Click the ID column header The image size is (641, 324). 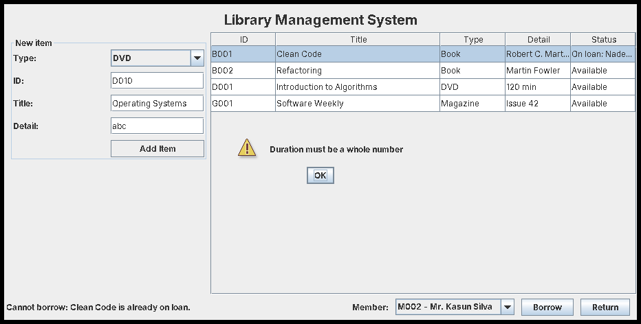pos(243,39)
